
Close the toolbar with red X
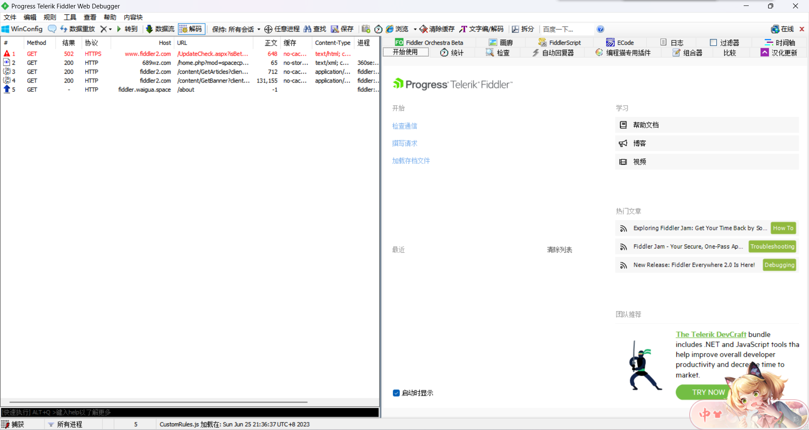tap(802, 29)
